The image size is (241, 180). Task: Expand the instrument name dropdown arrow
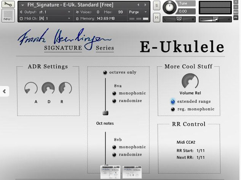22,5
